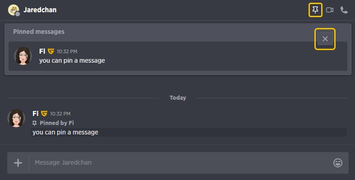The width and height of the screenshot is (355, 180).
Task: Click the small pin icon by Pinned by Fi
Action: [x=34, y=123]
